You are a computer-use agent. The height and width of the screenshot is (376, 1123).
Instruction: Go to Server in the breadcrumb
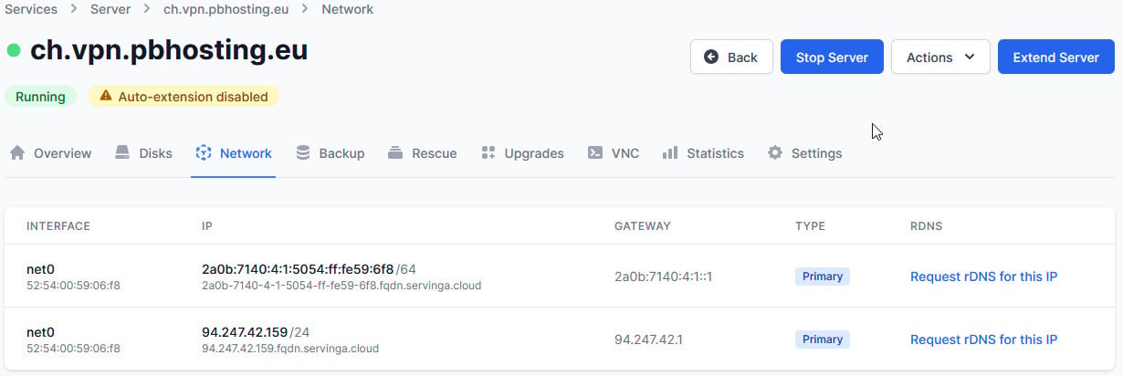point(110,9)
